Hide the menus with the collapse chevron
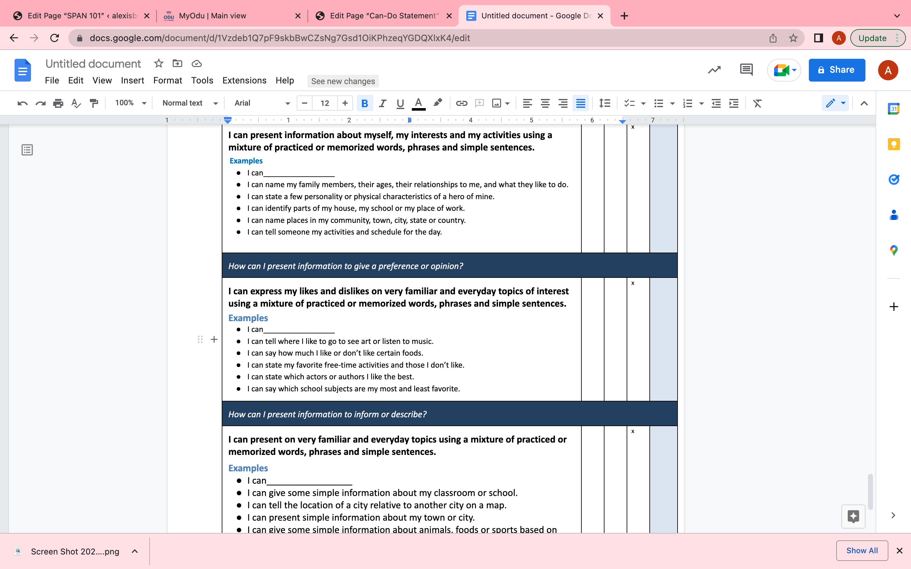Viewport: 911px width, 569px height. 864,103
